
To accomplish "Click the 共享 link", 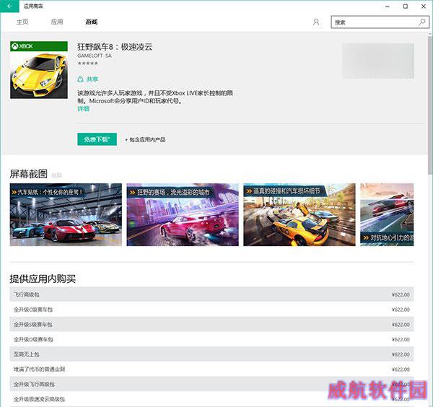I will (92, 79).
